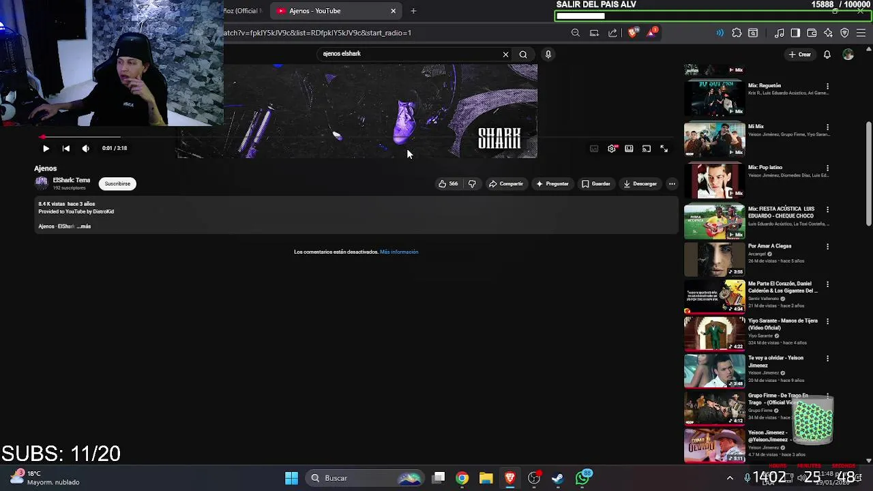Open Te voy a olvidar video
Screen dimensions: 873x491
775,361
